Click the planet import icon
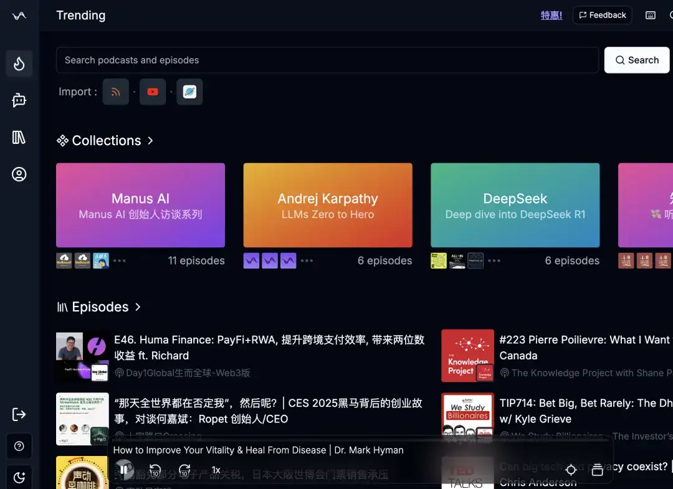The width and height of the screenshot is (673, 489). (189, 92)
